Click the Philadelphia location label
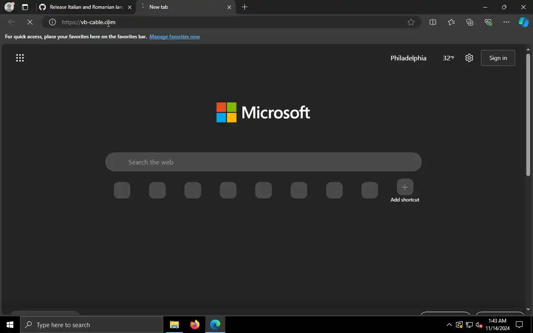The image size is (533, 333). (x=408, y=58)
